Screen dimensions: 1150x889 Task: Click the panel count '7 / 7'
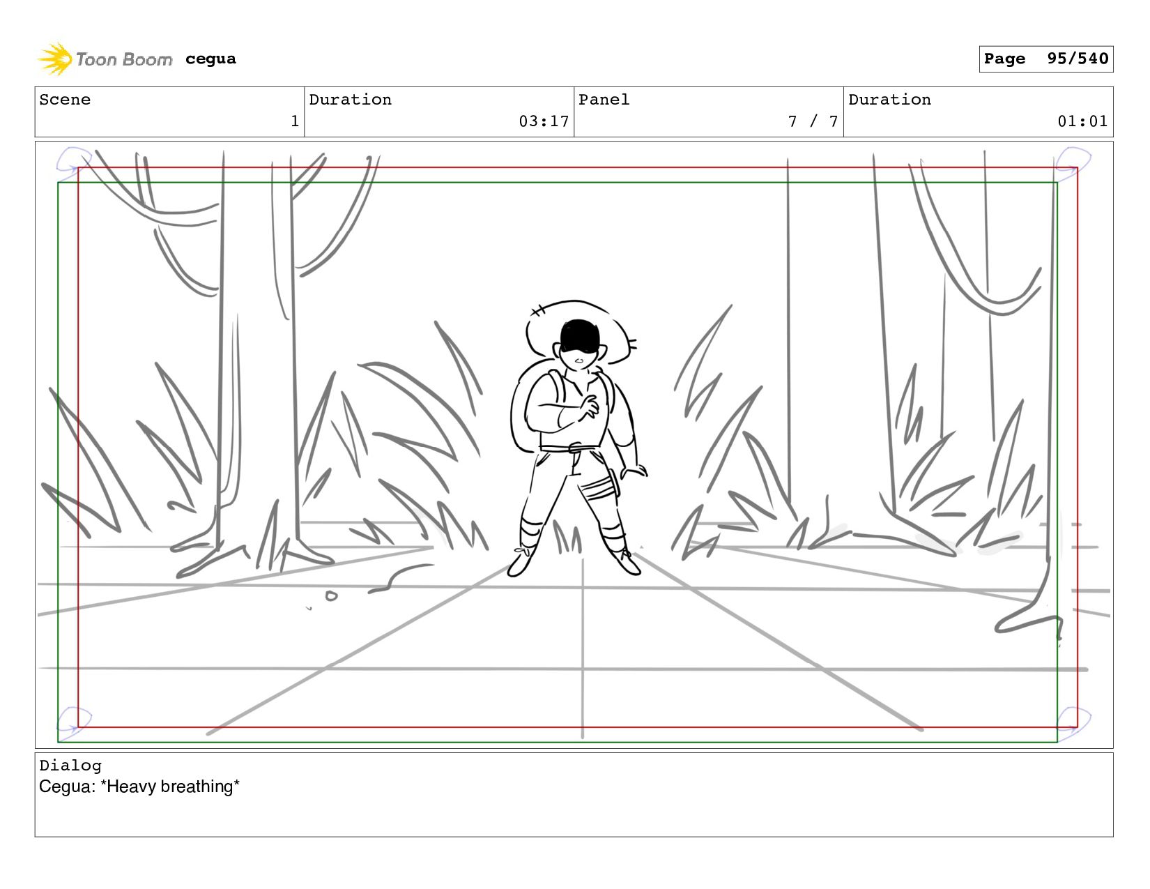[813, 121]
